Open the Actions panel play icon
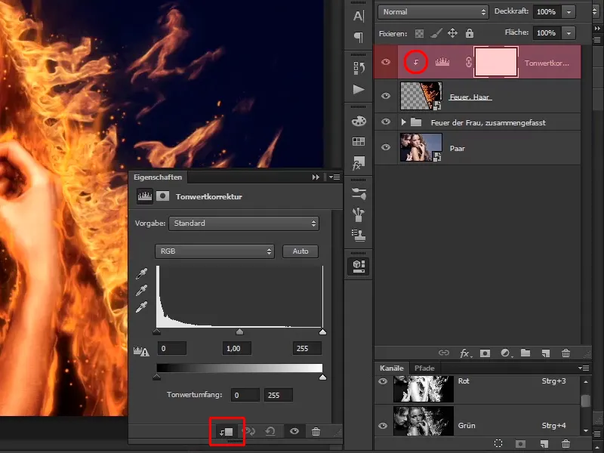Screen dimensions: 604x453 [359, 90]
